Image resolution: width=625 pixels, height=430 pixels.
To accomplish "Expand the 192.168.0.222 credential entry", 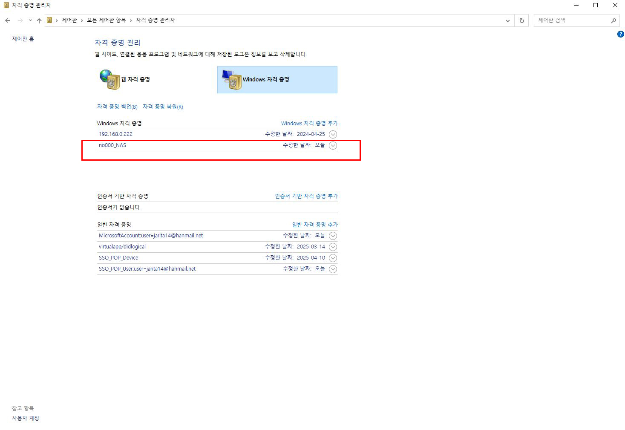I will (x=333, y=134).
